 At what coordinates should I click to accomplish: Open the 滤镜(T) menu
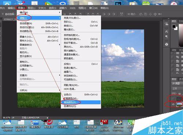point(63,8)
